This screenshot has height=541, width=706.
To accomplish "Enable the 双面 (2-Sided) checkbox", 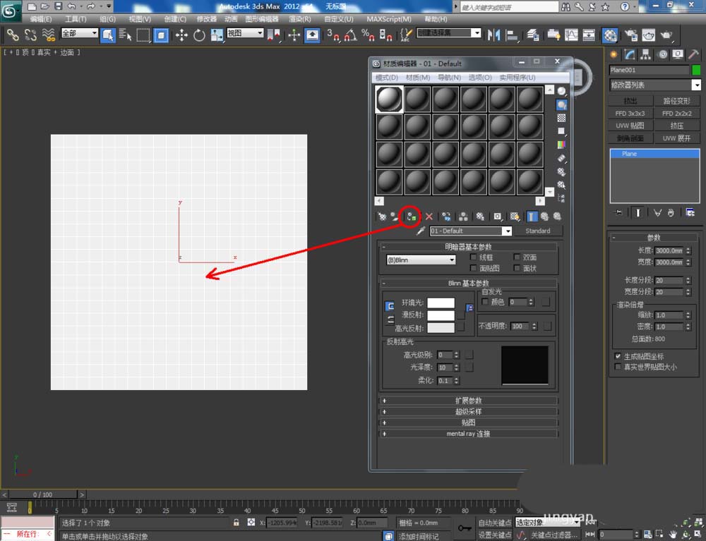I will [517, 257].
